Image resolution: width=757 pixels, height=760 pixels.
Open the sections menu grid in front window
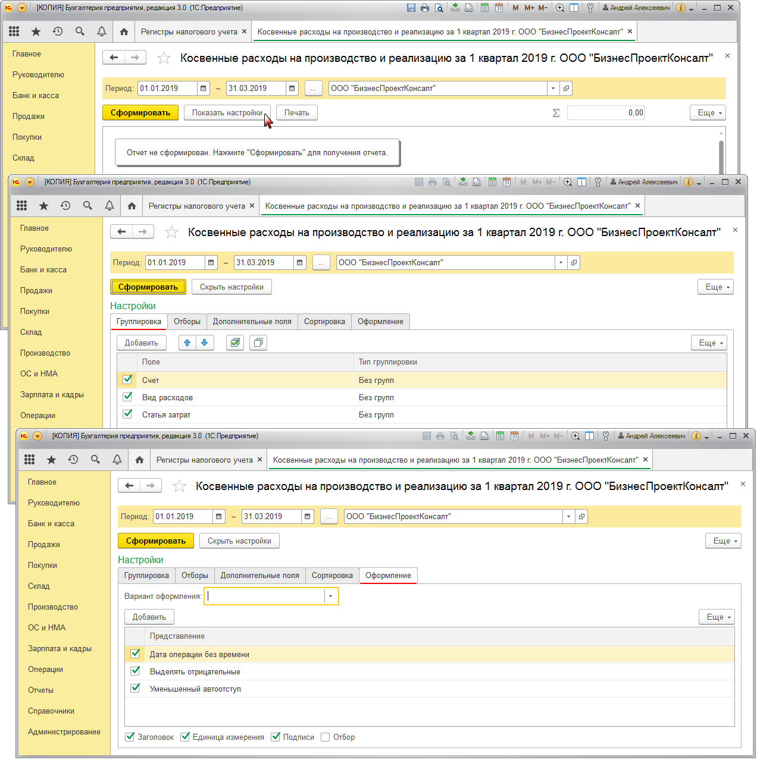coord(29,460)
